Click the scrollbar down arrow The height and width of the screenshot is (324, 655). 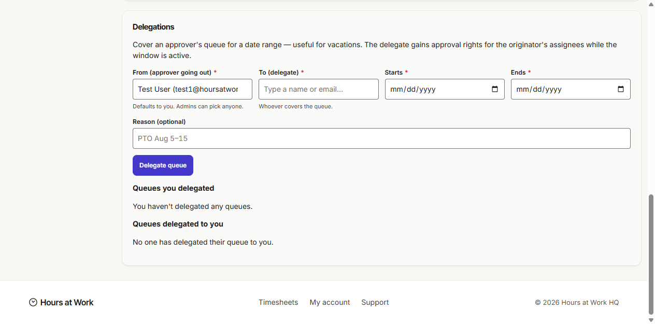coord(651,320)
